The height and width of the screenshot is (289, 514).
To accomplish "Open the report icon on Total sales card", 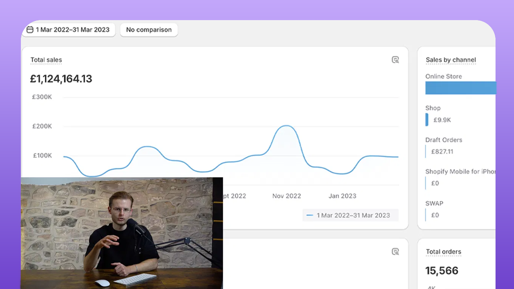I will pos(395,60).
